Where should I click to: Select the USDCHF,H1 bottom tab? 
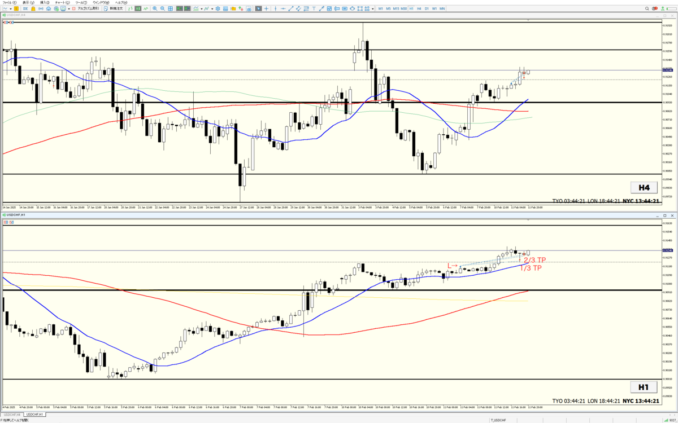[34, 414]
